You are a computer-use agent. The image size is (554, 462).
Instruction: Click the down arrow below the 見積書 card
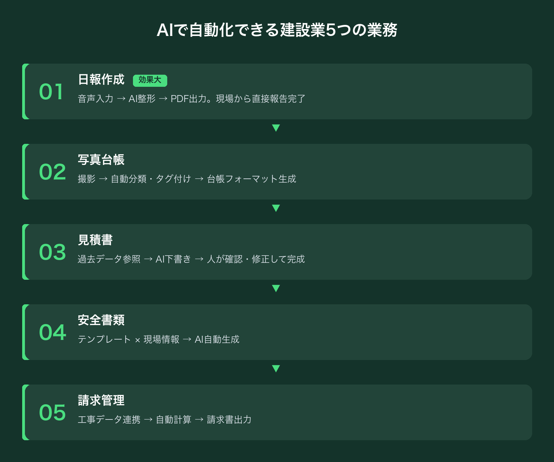[x=276, y=288]
